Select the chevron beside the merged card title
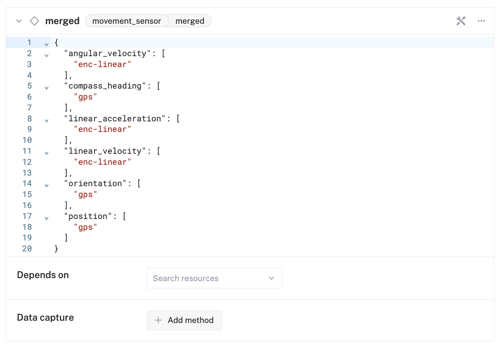Image resolution: width=500 pixels, height=349 pixels. tap(19, 21)
